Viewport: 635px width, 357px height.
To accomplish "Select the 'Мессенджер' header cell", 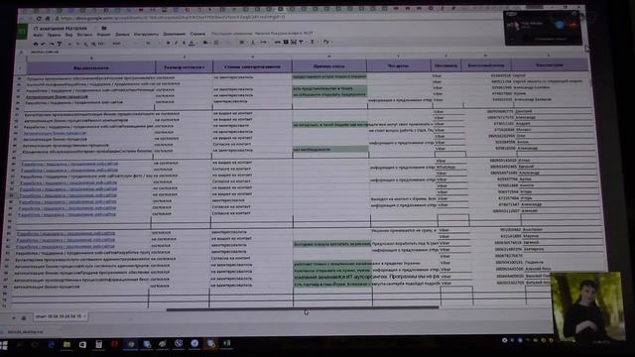I will click(445, 65).
